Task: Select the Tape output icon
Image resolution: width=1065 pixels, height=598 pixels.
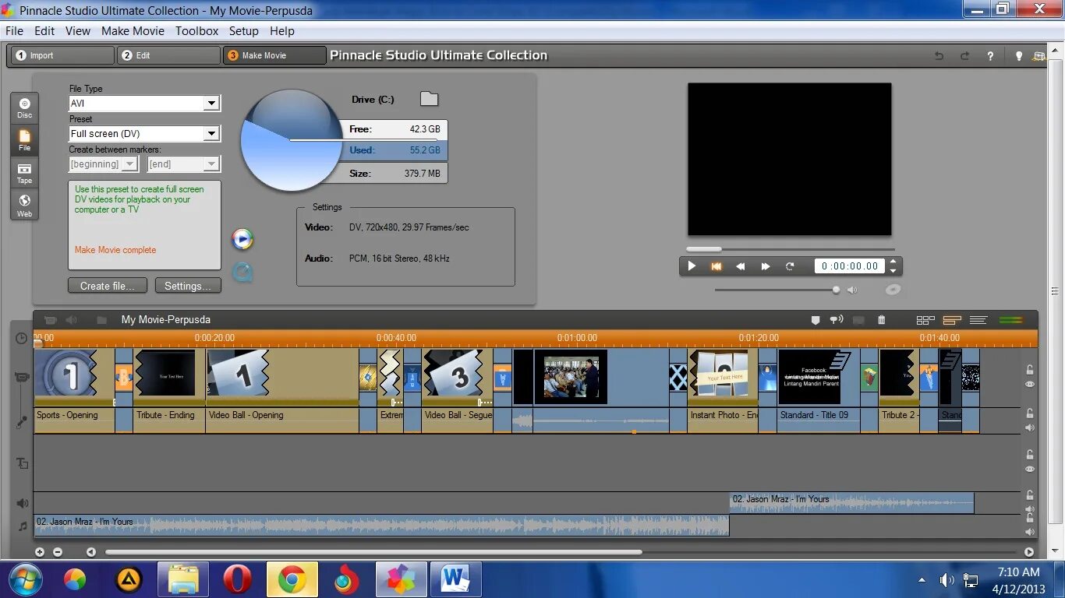Action: coord(25,174)
